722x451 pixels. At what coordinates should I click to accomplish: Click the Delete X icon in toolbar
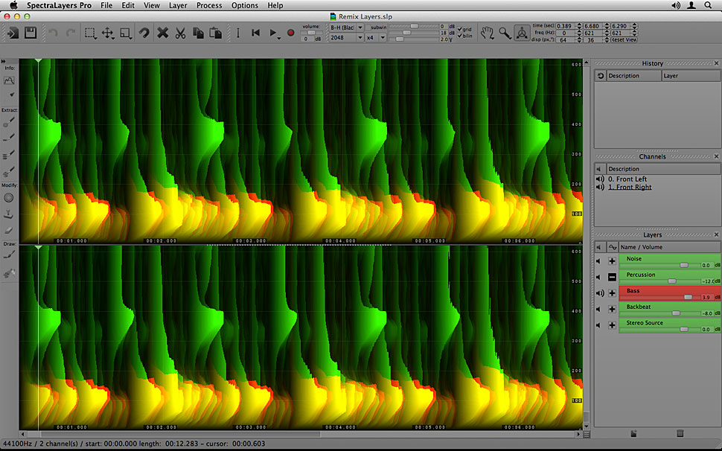pos(162,33)
